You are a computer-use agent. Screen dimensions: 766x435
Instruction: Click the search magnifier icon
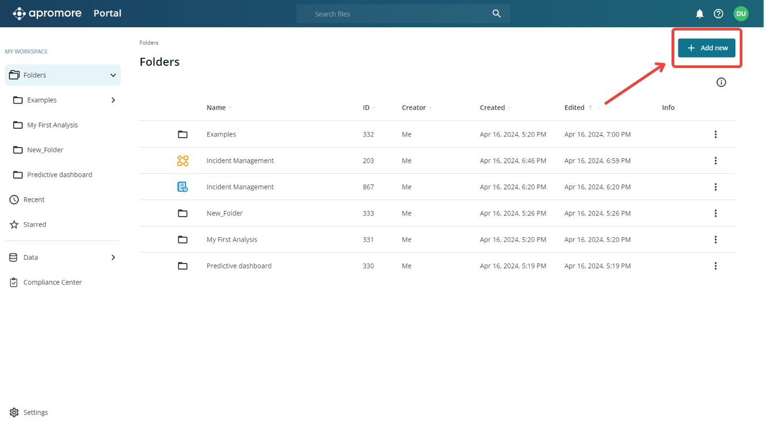(x=496, y=14)
